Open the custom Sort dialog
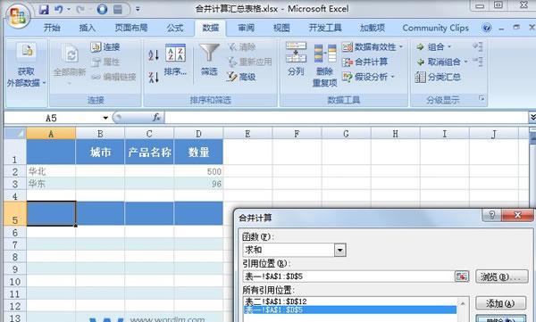 point(175,60)
